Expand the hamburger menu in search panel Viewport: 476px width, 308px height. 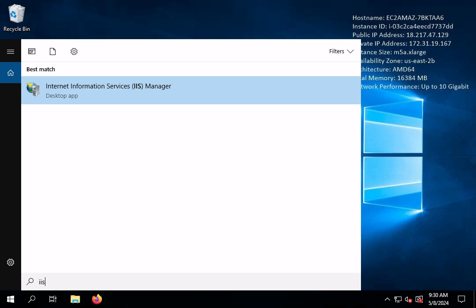coord(11,51)
